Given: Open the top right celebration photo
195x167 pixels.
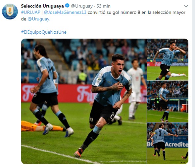Looking at the screenshot, I should pos(168,59).
